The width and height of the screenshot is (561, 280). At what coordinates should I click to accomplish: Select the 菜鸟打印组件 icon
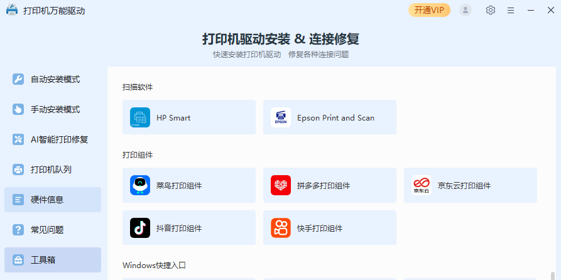click(x=140, y=185)
